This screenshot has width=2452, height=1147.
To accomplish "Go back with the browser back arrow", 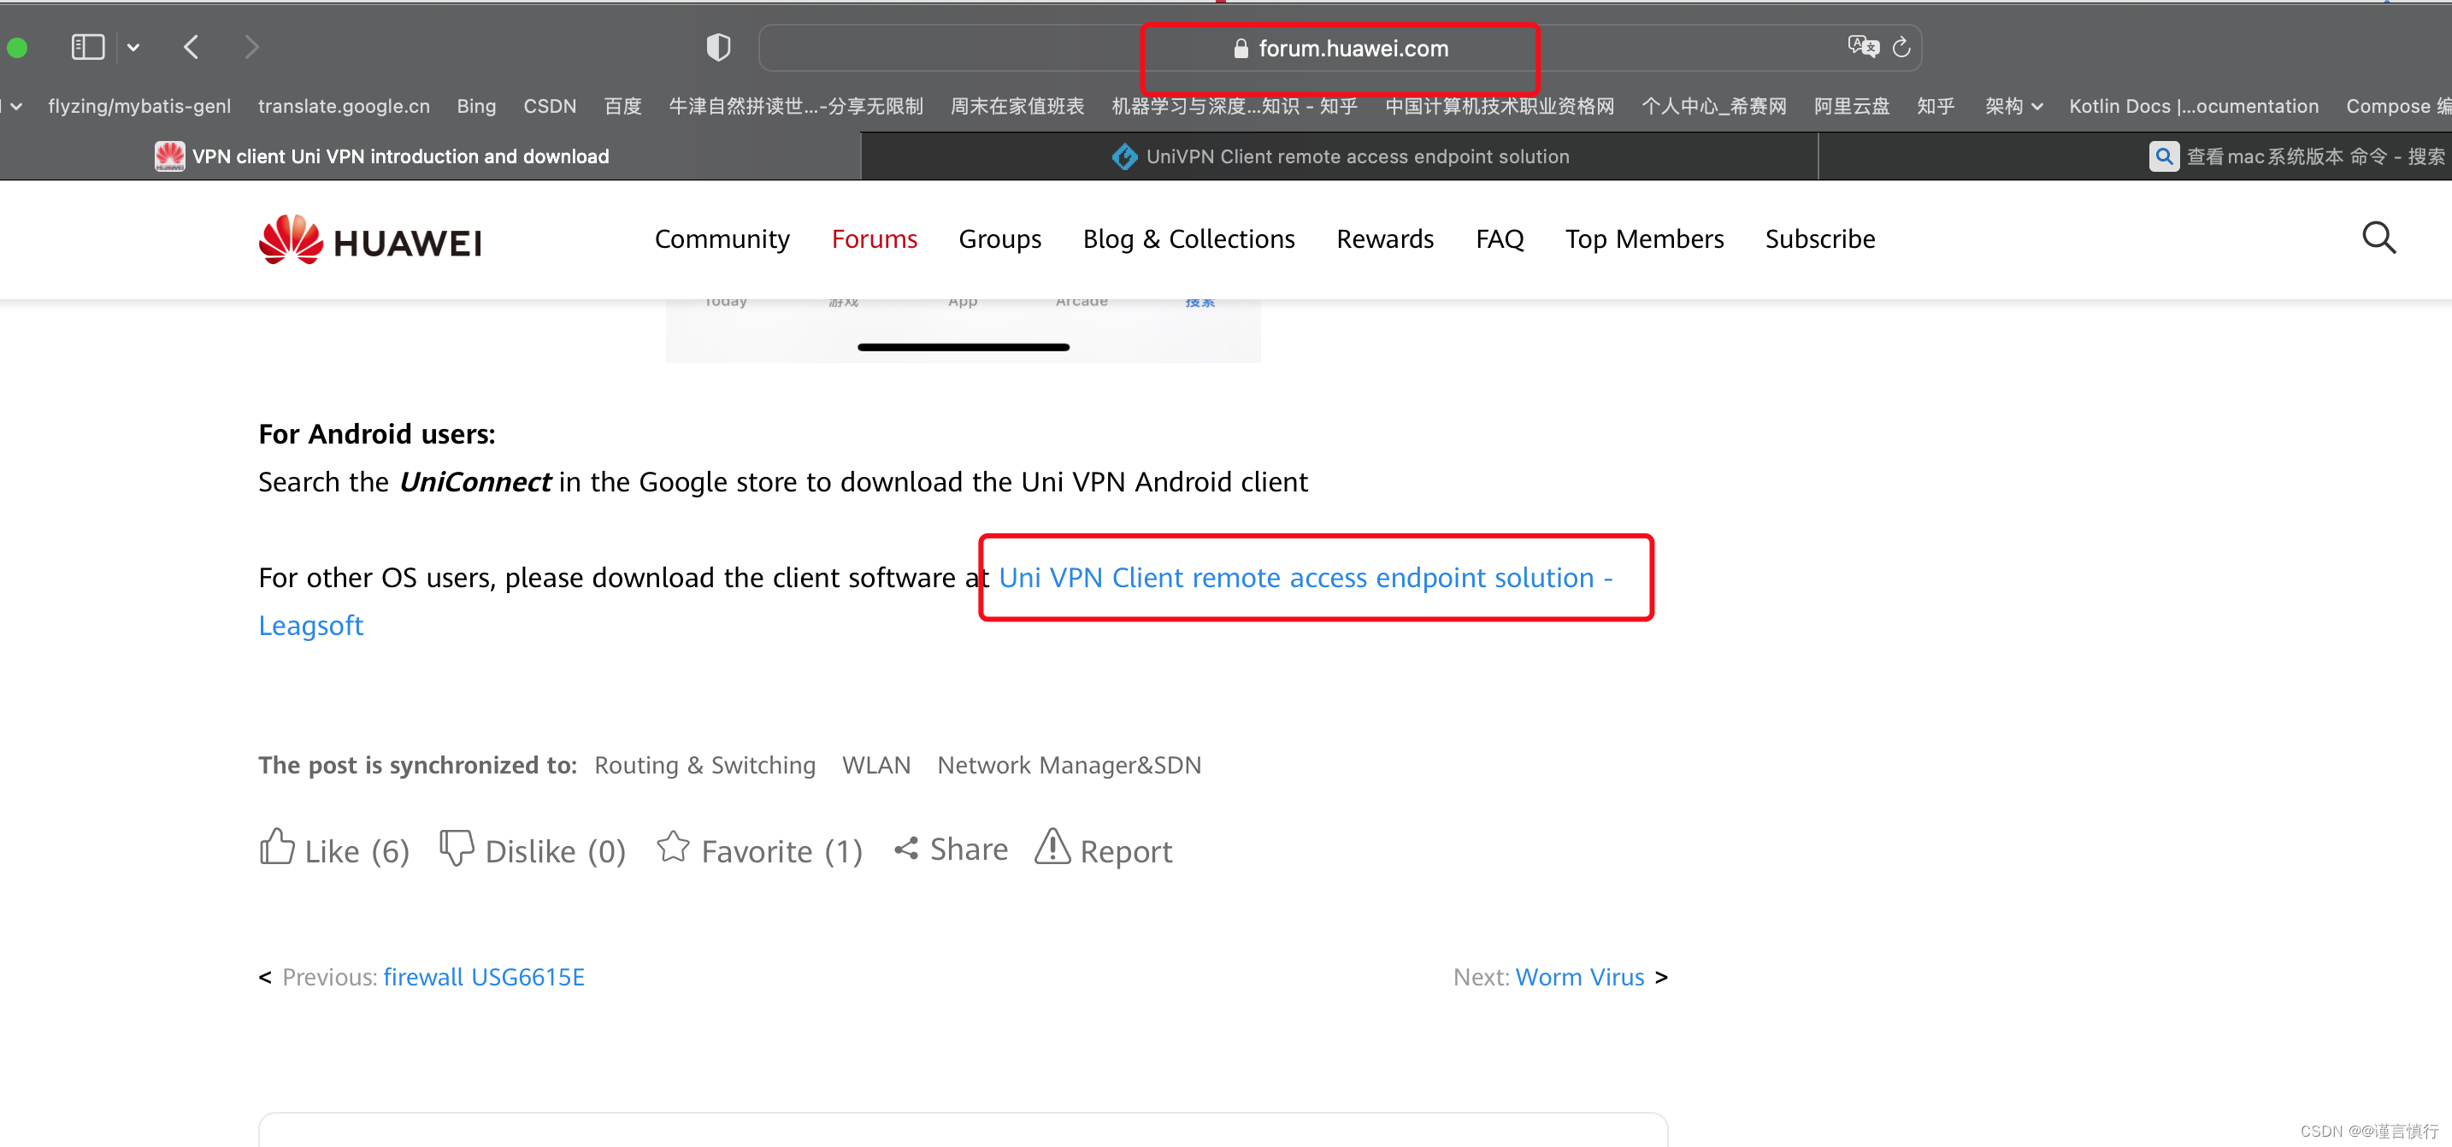I will 192,47.
